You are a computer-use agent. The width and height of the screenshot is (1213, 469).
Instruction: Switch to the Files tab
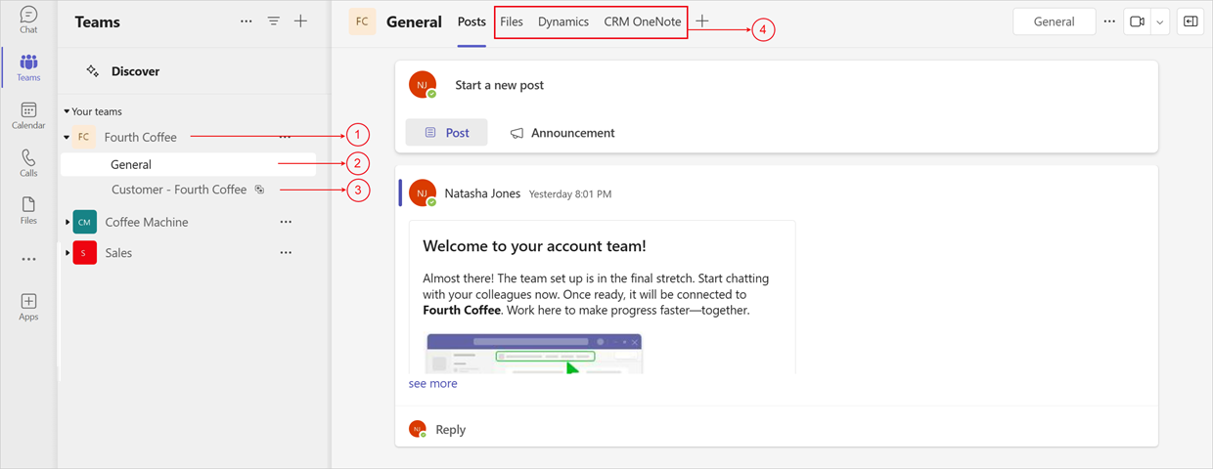511,21
